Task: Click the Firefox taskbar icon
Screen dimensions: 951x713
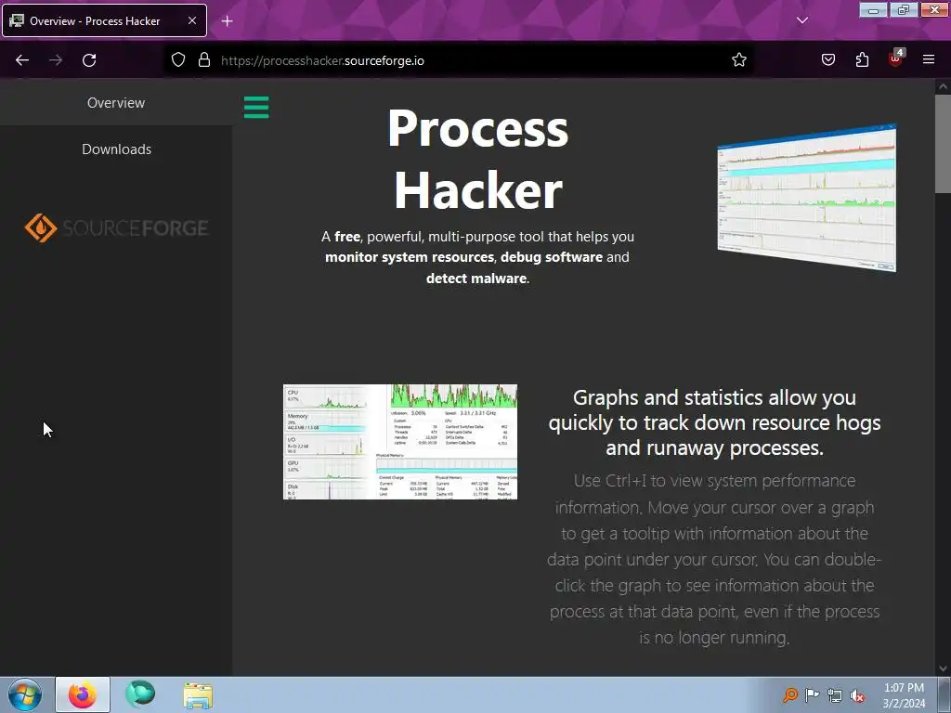Action: tap(83, 694)
